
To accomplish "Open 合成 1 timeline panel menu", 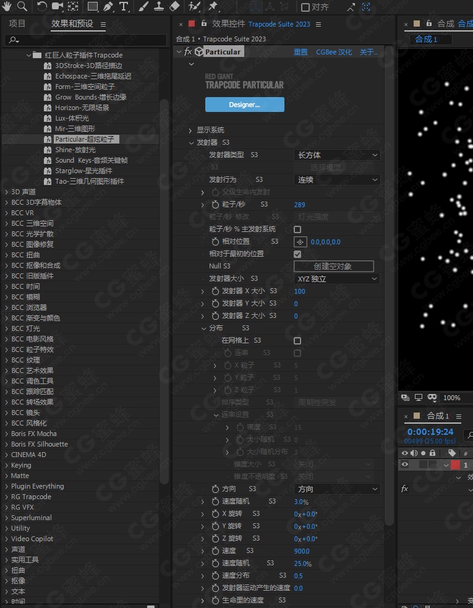I will (x=459, y=416).
